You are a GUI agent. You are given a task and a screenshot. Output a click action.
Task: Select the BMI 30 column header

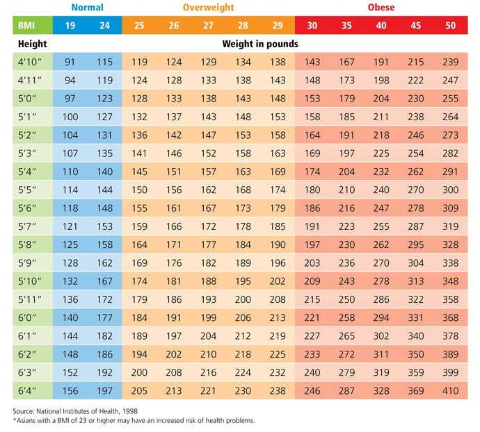(312, 26)
